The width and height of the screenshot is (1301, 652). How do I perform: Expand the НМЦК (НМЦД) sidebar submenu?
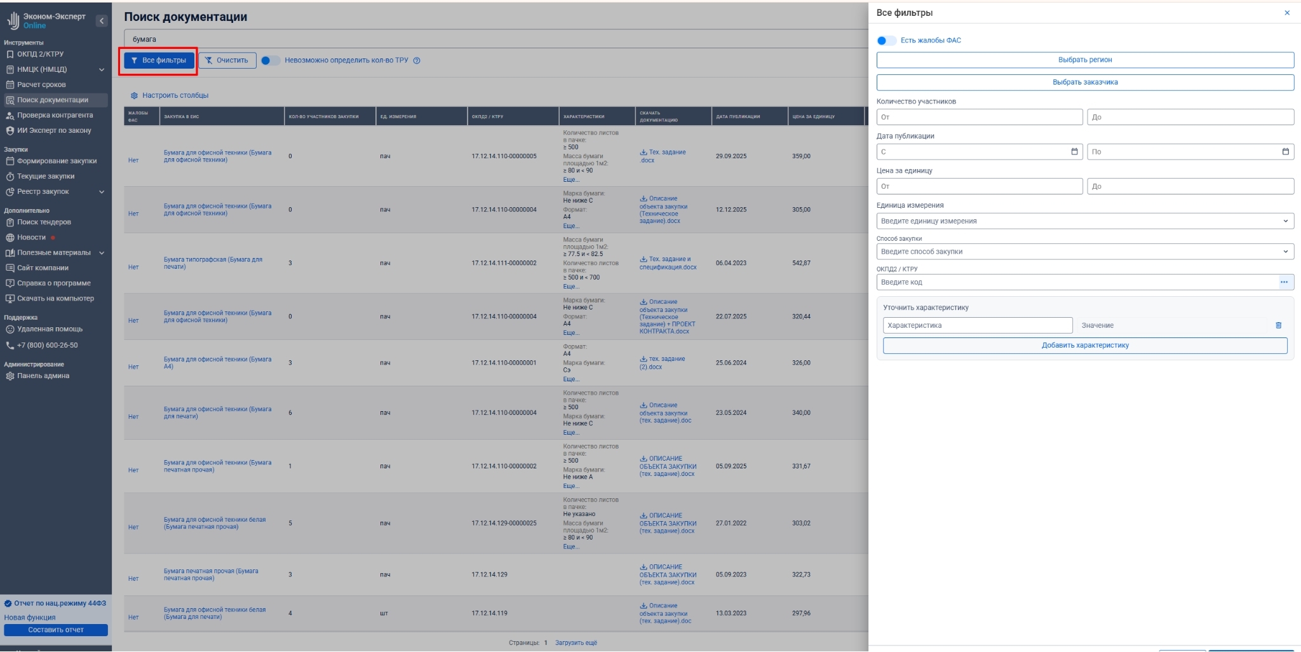tap(102, 70)
